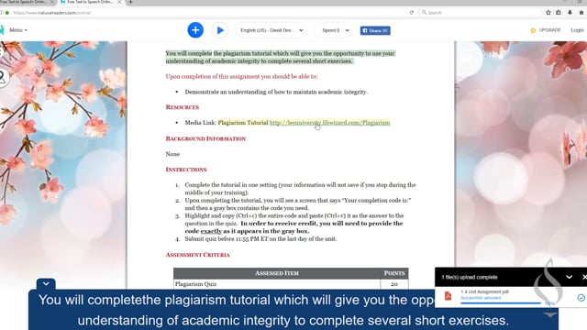The image size is (587, 330).
Task: Click the Background Information heading
Action: (205, 138)
